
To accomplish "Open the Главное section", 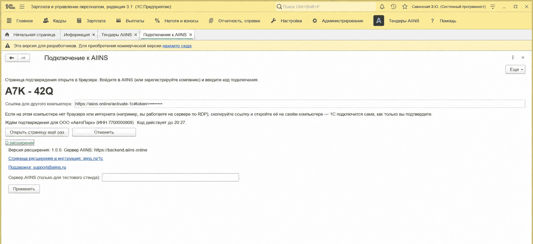I will pos(24,21).
